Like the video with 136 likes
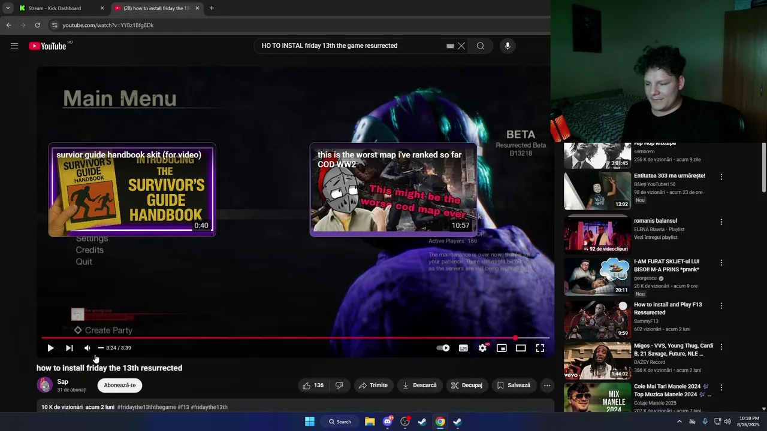The height and width of the screenshot is (431, 767). [313, 386]
